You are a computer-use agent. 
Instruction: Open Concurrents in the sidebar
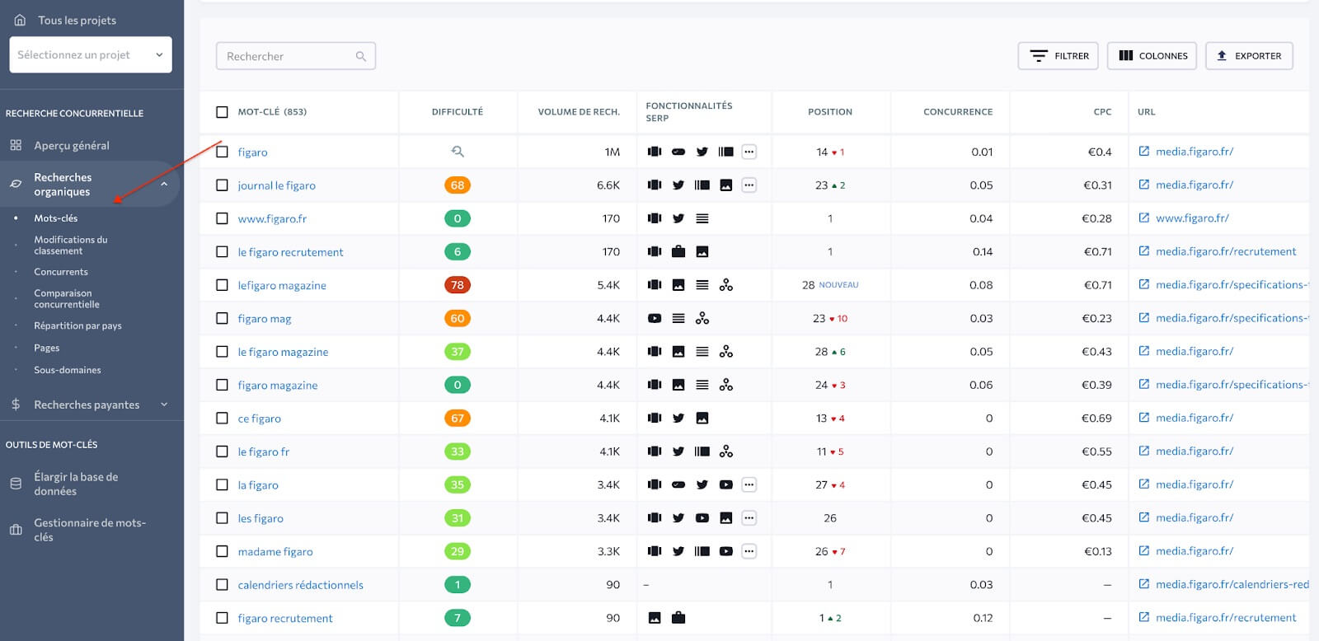[x=61, y=272]
